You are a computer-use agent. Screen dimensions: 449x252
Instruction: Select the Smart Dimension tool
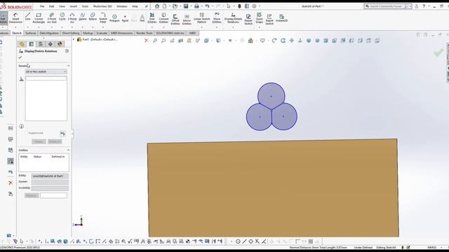[15, 18]
